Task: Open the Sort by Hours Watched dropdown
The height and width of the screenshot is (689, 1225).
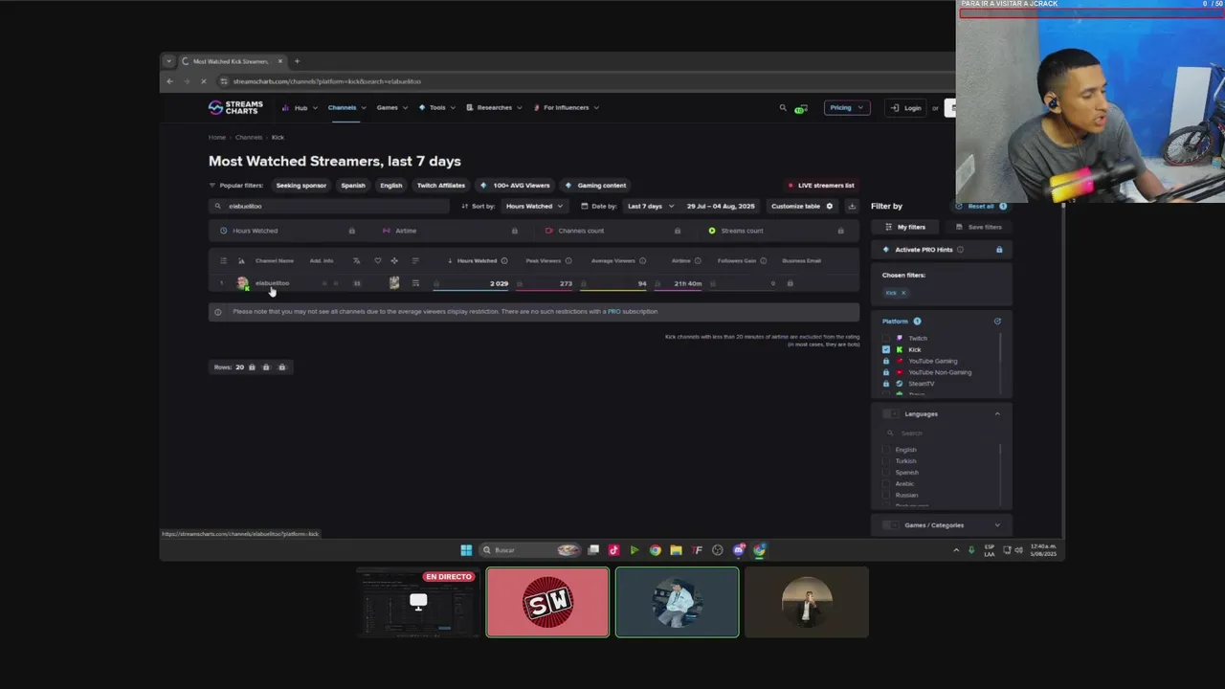Action: tap(534, 206)
